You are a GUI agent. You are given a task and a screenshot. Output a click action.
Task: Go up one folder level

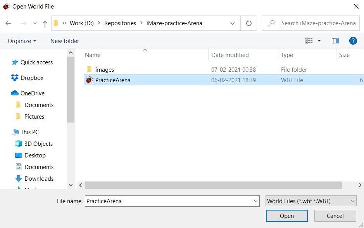(45, 23)
